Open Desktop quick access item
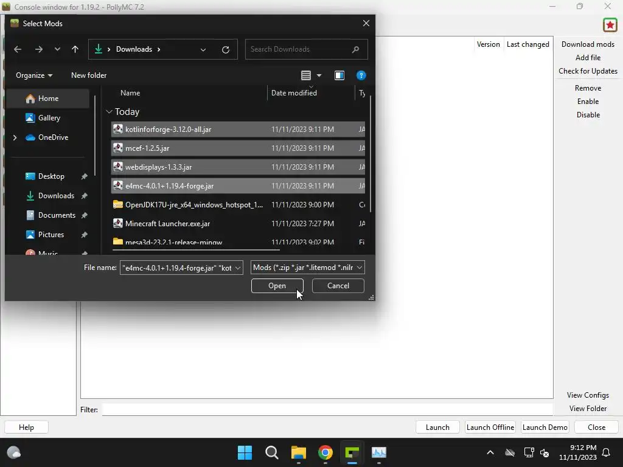 (51, 176)
